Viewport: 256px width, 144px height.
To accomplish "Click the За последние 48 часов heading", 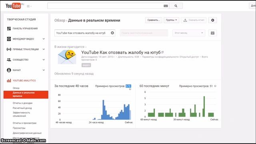I will point(71,86).
